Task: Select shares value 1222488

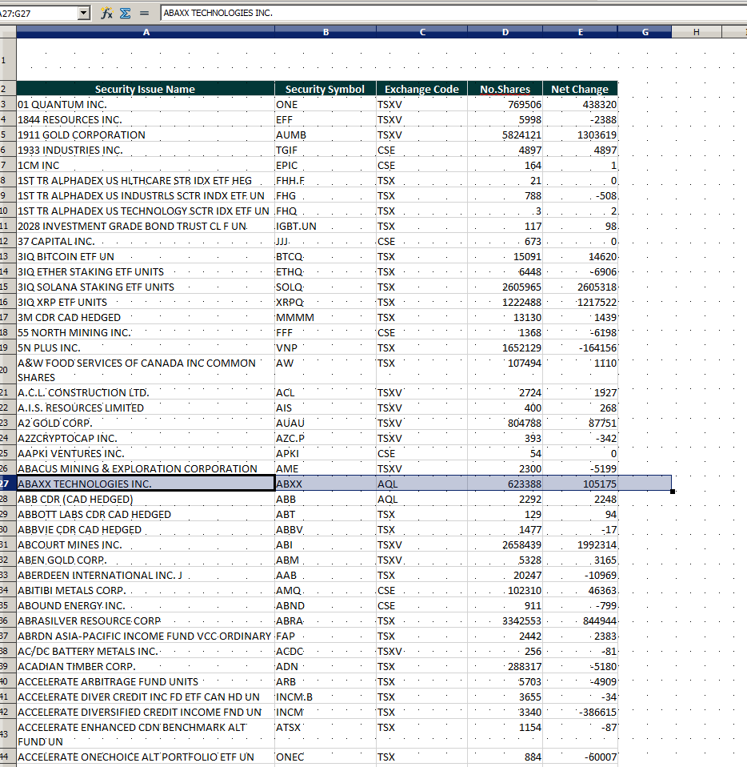Action: click(505, 303)
